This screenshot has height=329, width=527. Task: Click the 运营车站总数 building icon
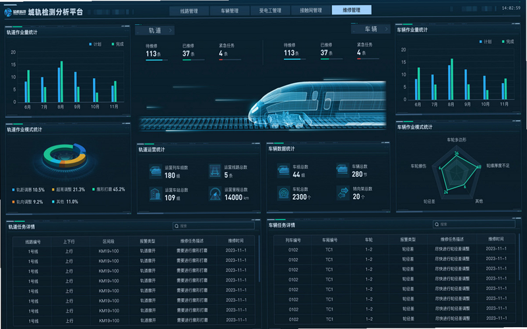[155, 194]
